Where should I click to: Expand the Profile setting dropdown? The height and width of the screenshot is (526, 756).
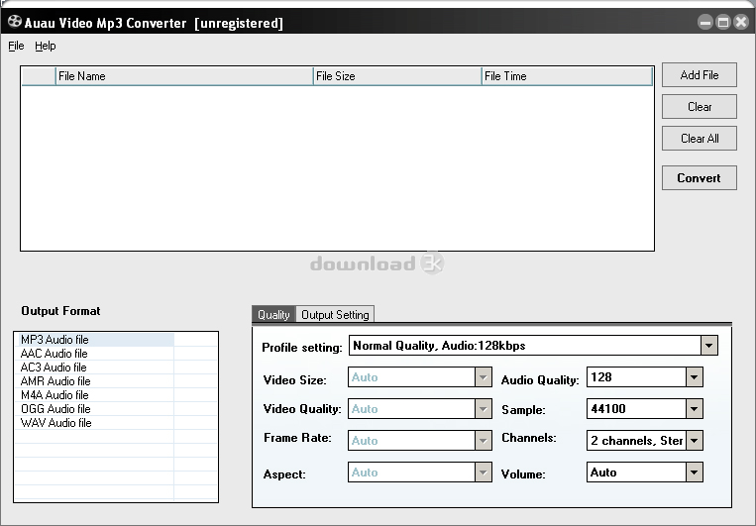click(708, 345)
